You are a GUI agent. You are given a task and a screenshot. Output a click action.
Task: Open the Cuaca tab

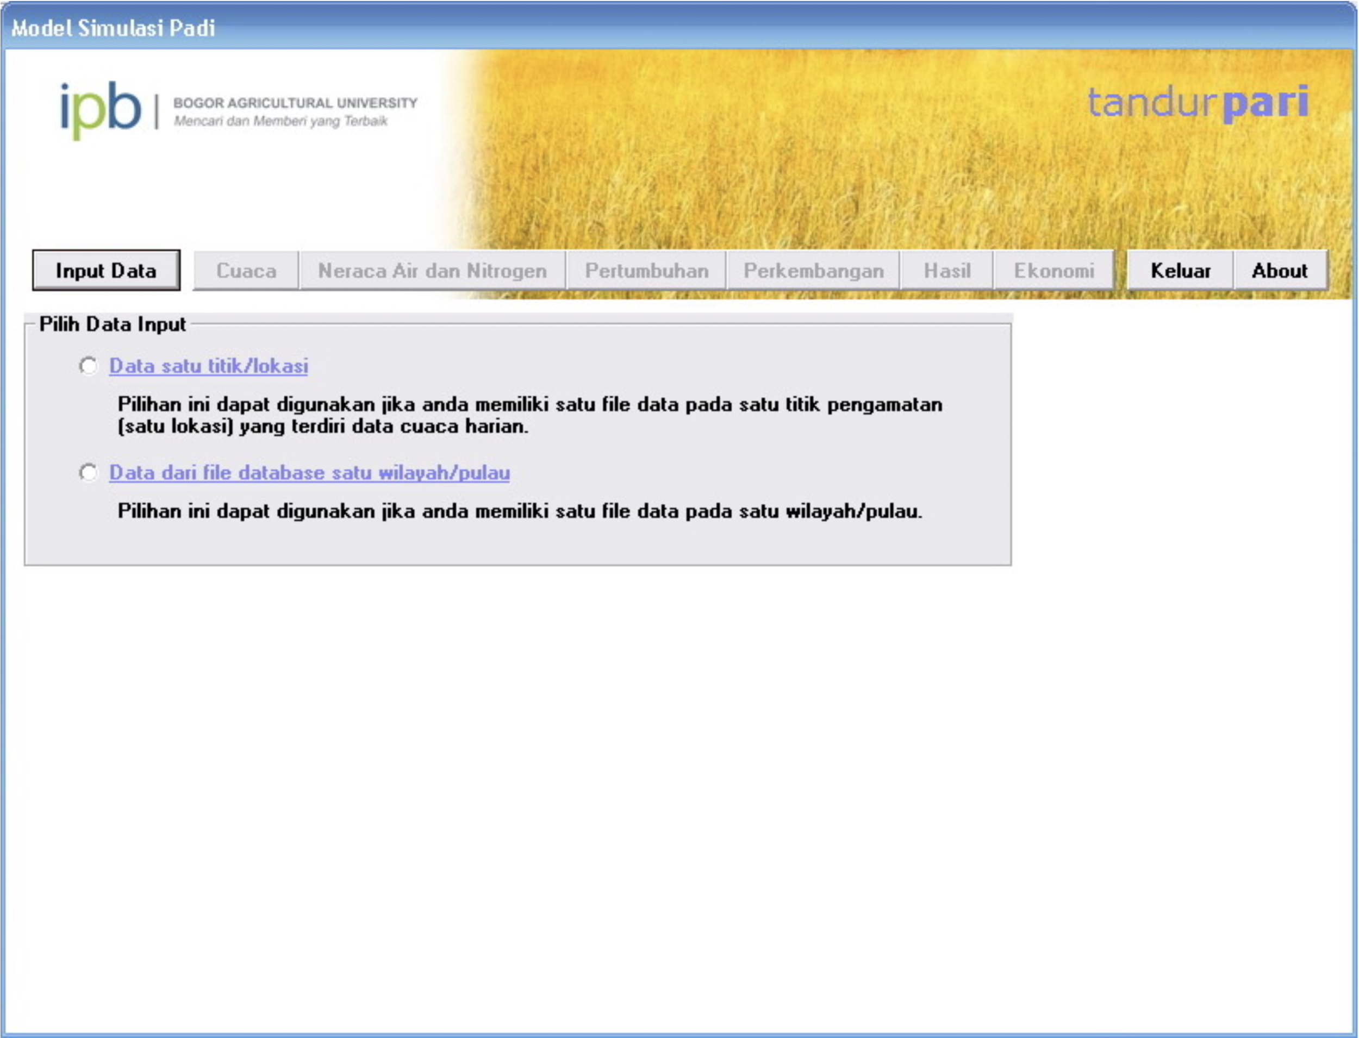click(x=246, y=271)
